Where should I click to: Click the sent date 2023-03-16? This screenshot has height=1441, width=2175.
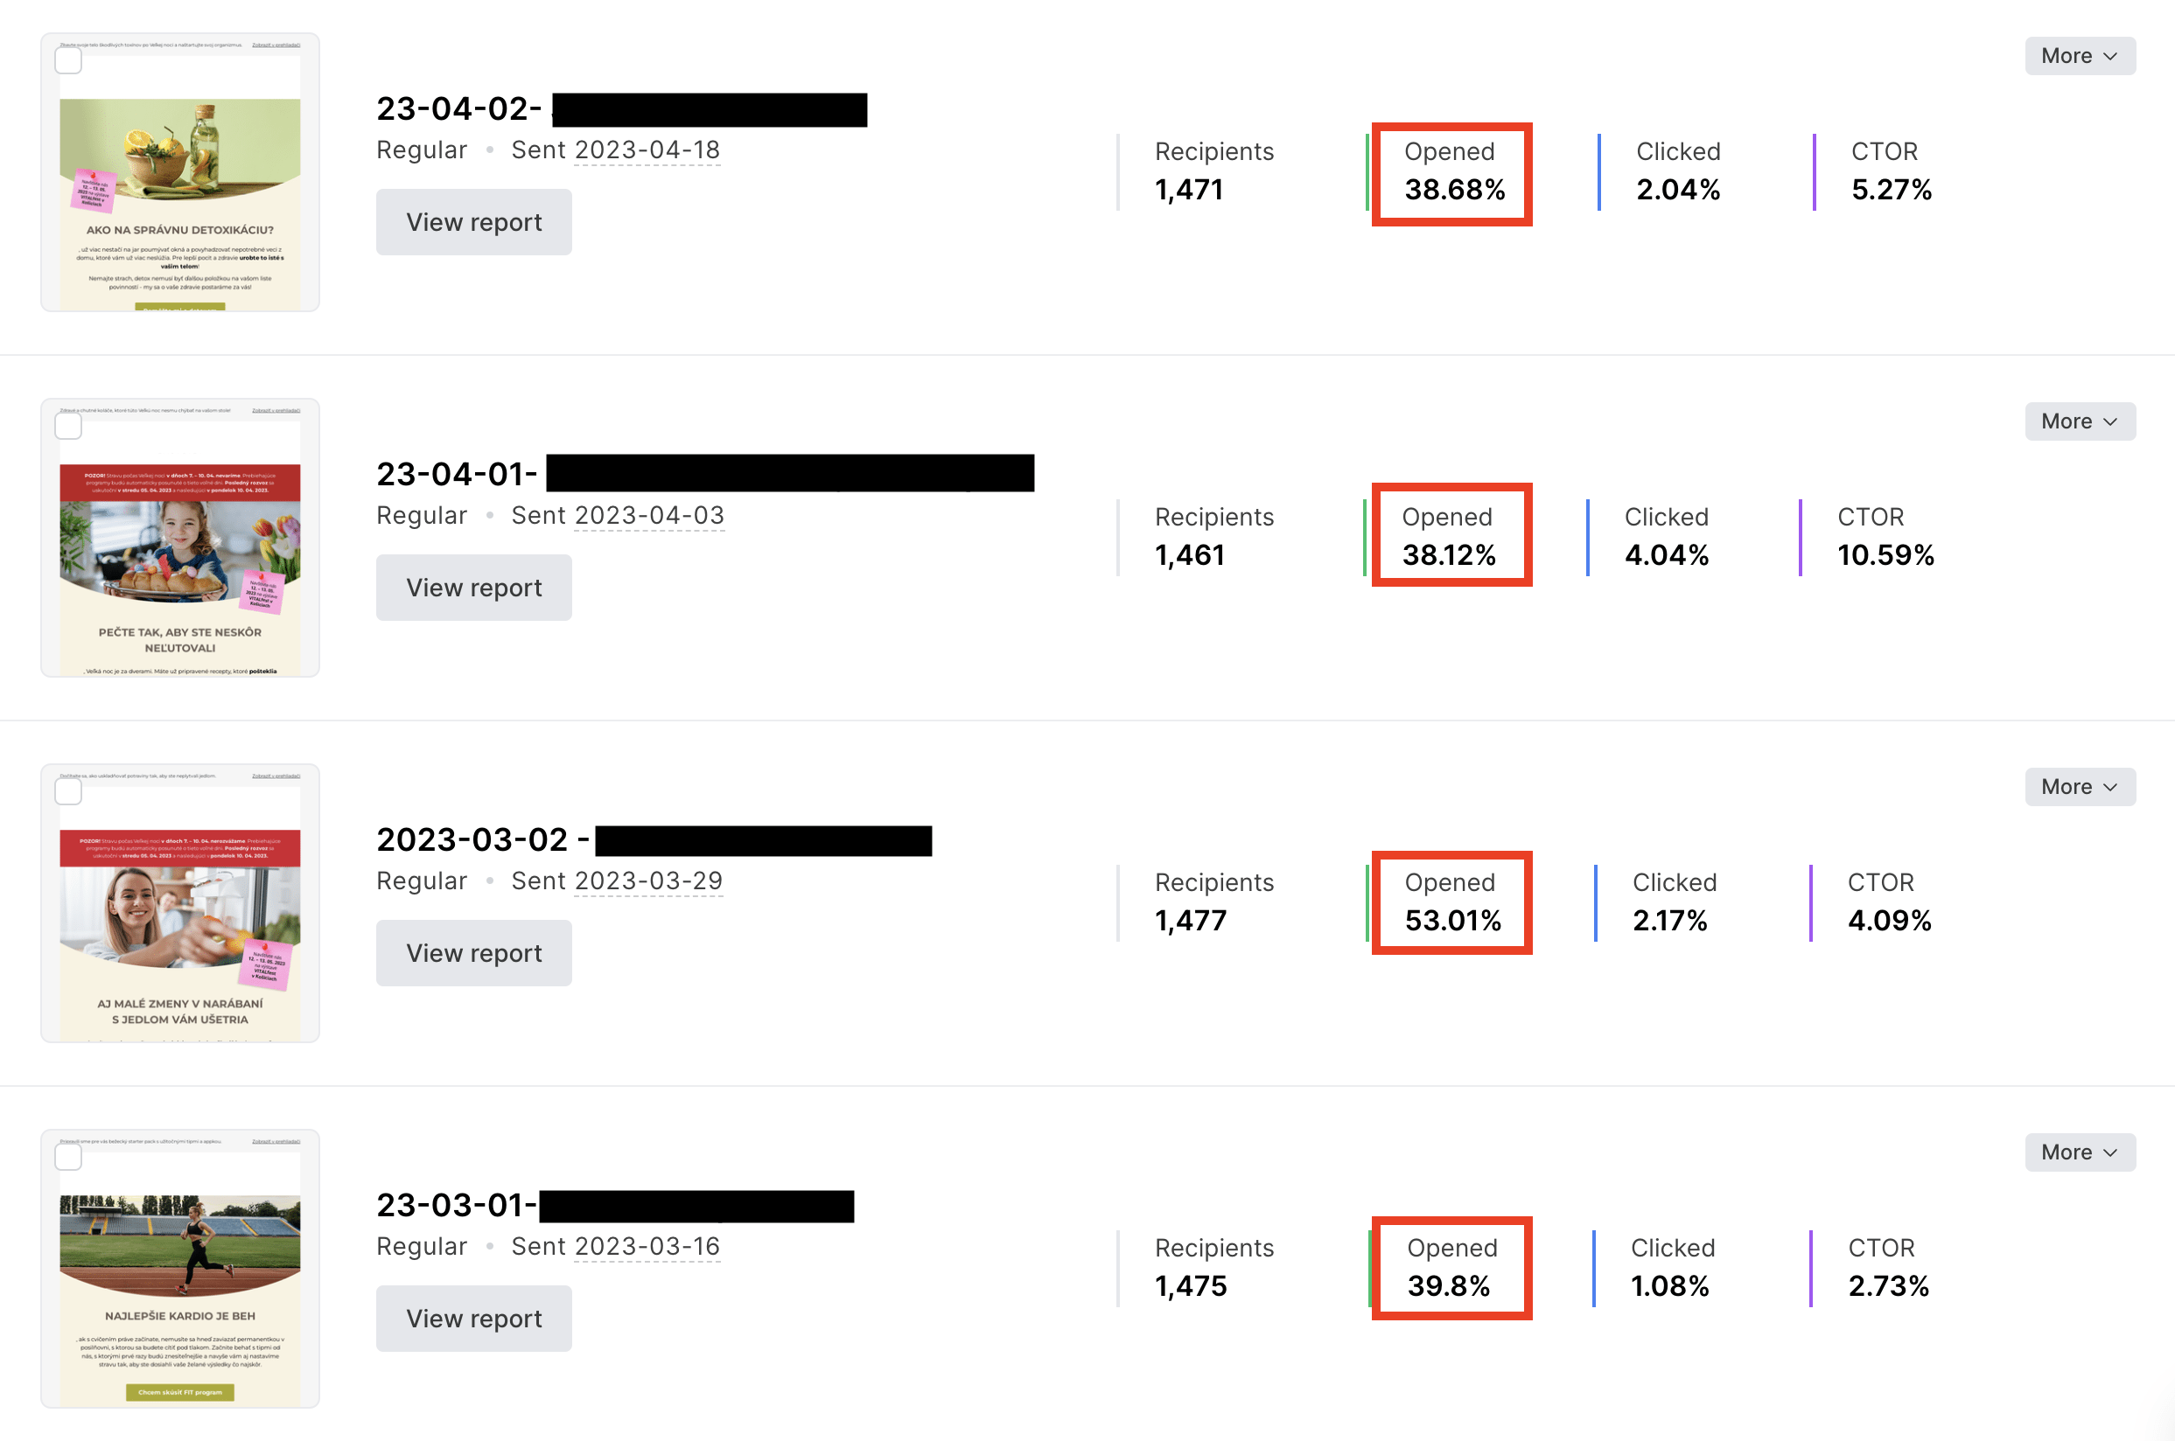point(647,1247)
